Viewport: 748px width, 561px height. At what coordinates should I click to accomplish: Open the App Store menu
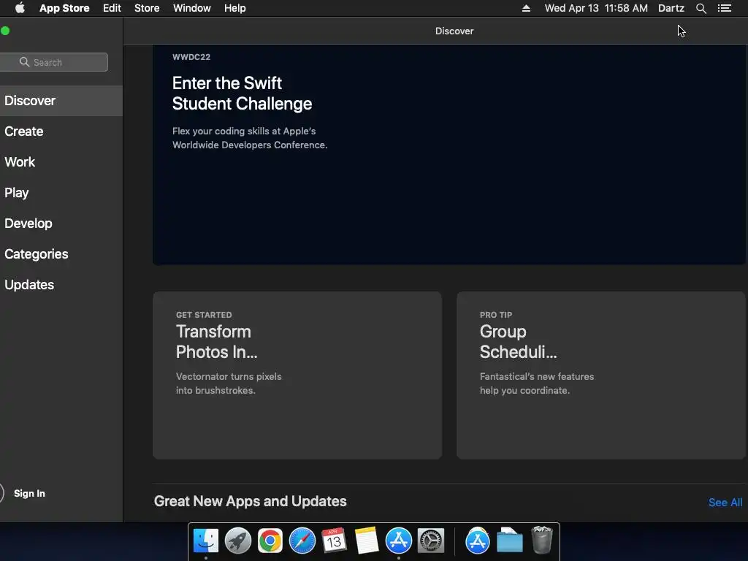[64, 8]
